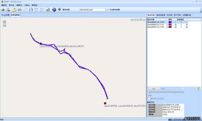Viewport: 202px width, 121px height.
Task: Open the third menu (T) in menu bar
Action: 19,5
